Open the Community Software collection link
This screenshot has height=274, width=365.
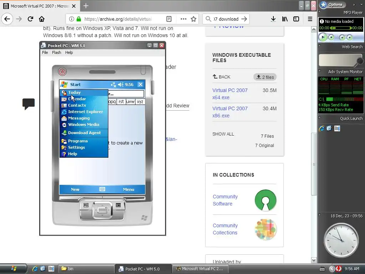(x=225, y=200)
